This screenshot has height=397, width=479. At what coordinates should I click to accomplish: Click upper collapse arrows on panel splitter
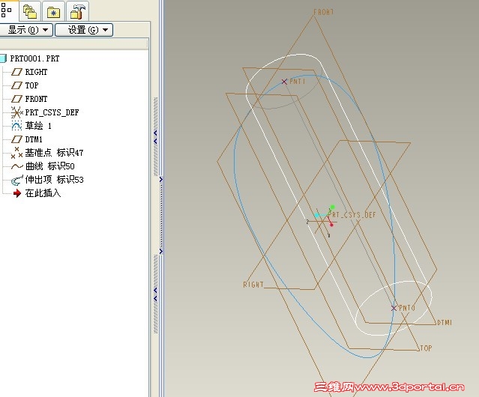(155, 137)
